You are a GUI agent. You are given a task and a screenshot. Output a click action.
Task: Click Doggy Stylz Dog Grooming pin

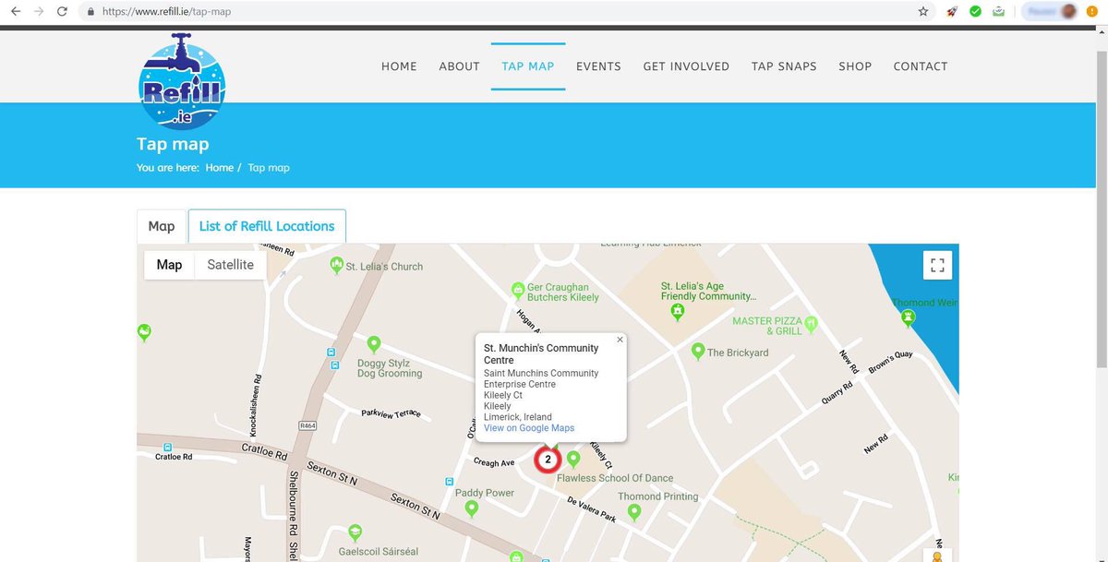click(x=374, y=344)
